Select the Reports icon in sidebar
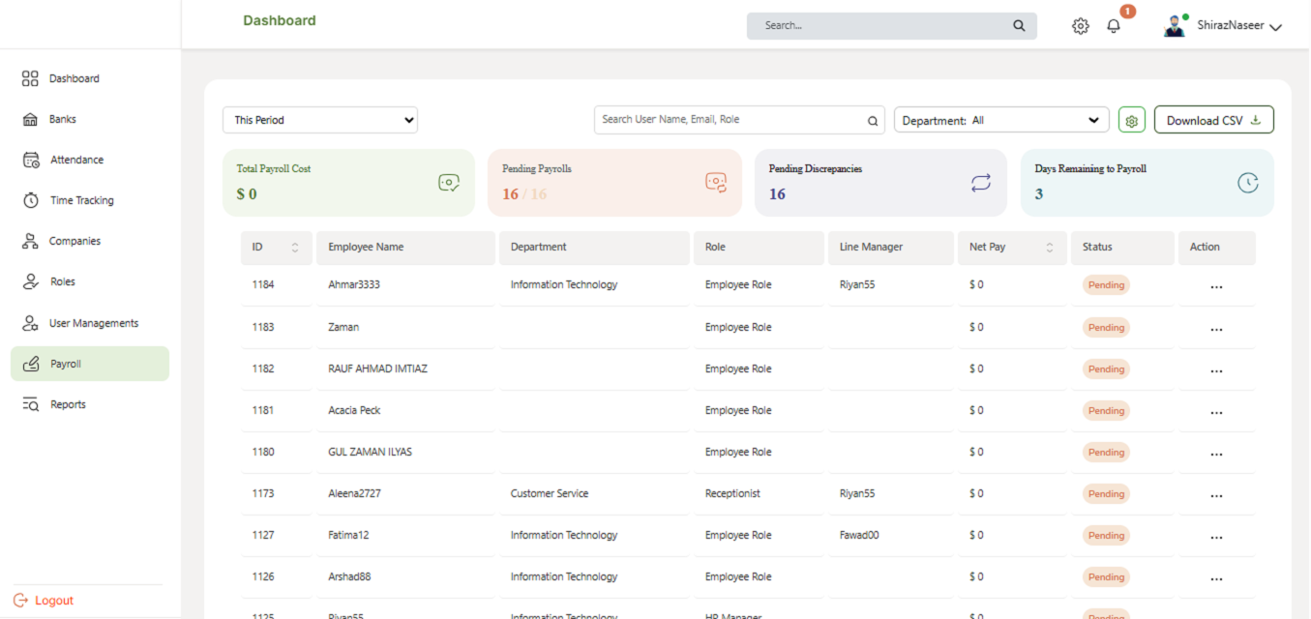Image resolution: width=1311 pixels, height=619 pixels. pyautogui.click(x=29, y=403)
